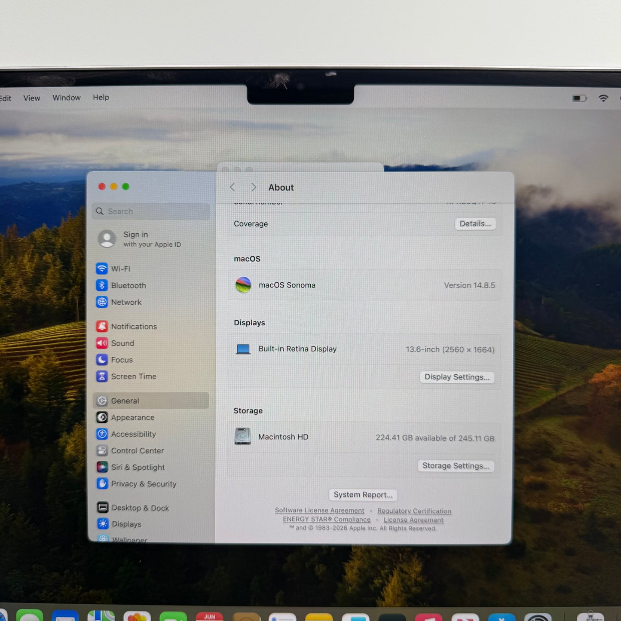Click Display Settings button
The width and height of the screenshot is (621, 621).
(457, 377)
